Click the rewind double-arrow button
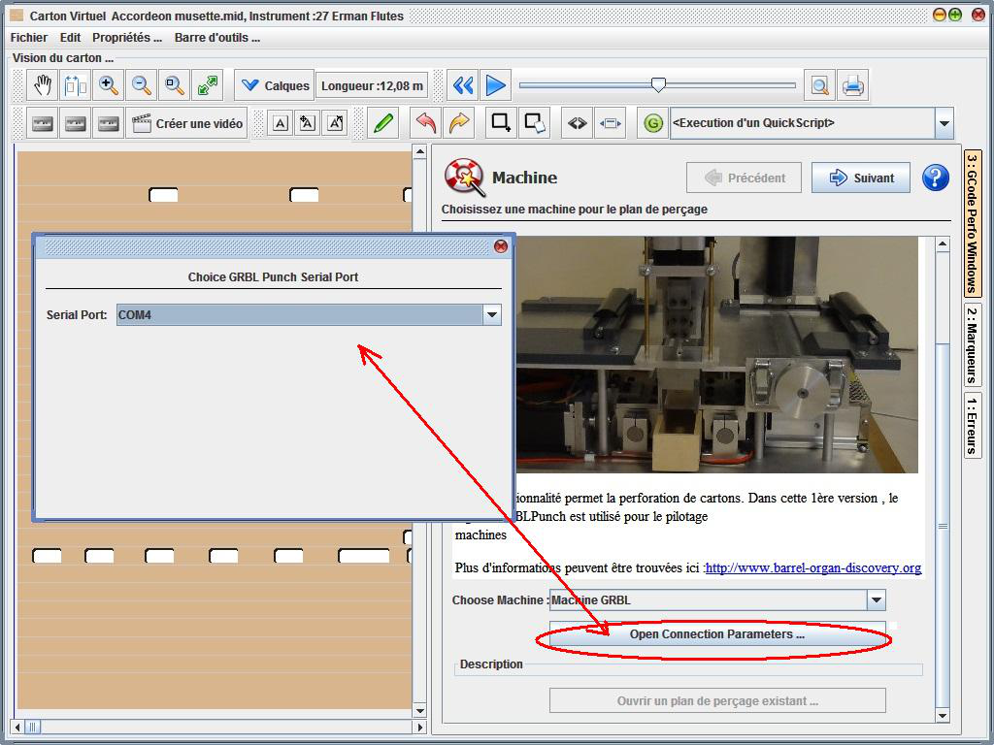This screenshot has height=745, width=994. point(463,85)
